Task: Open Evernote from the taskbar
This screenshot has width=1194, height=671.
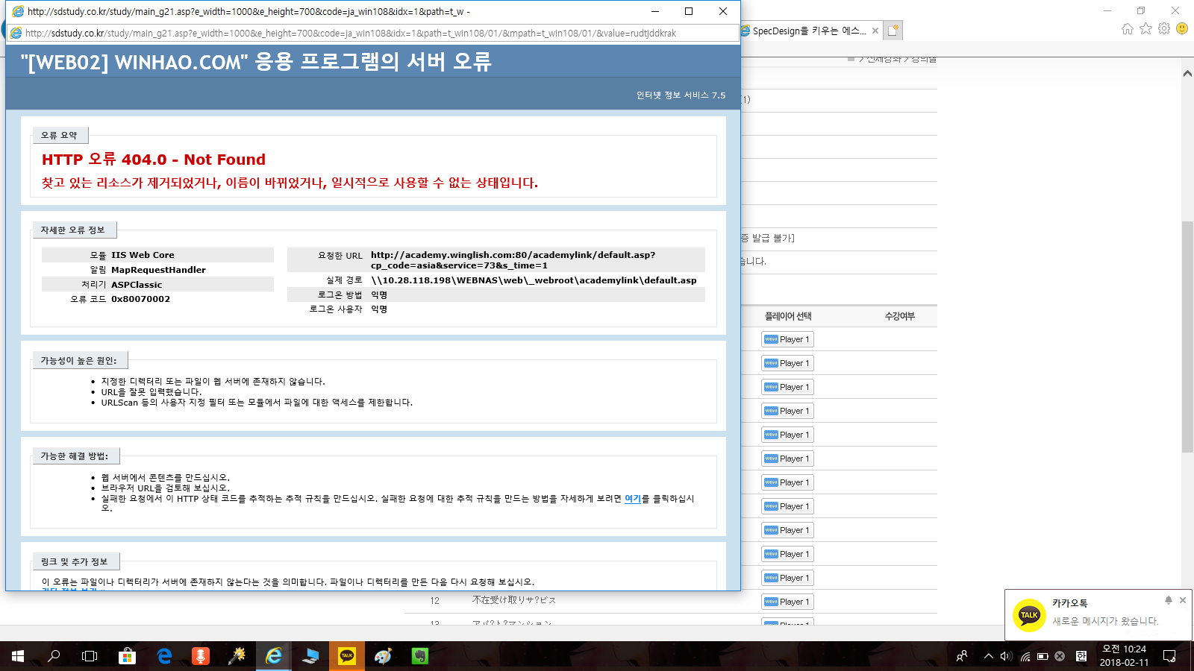Action: click(420, 656)
